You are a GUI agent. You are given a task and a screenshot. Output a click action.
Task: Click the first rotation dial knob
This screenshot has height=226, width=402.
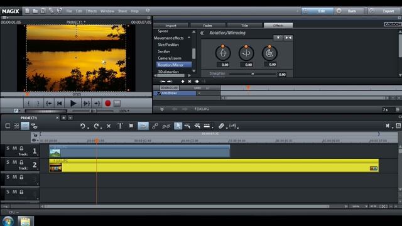point(223,53)
